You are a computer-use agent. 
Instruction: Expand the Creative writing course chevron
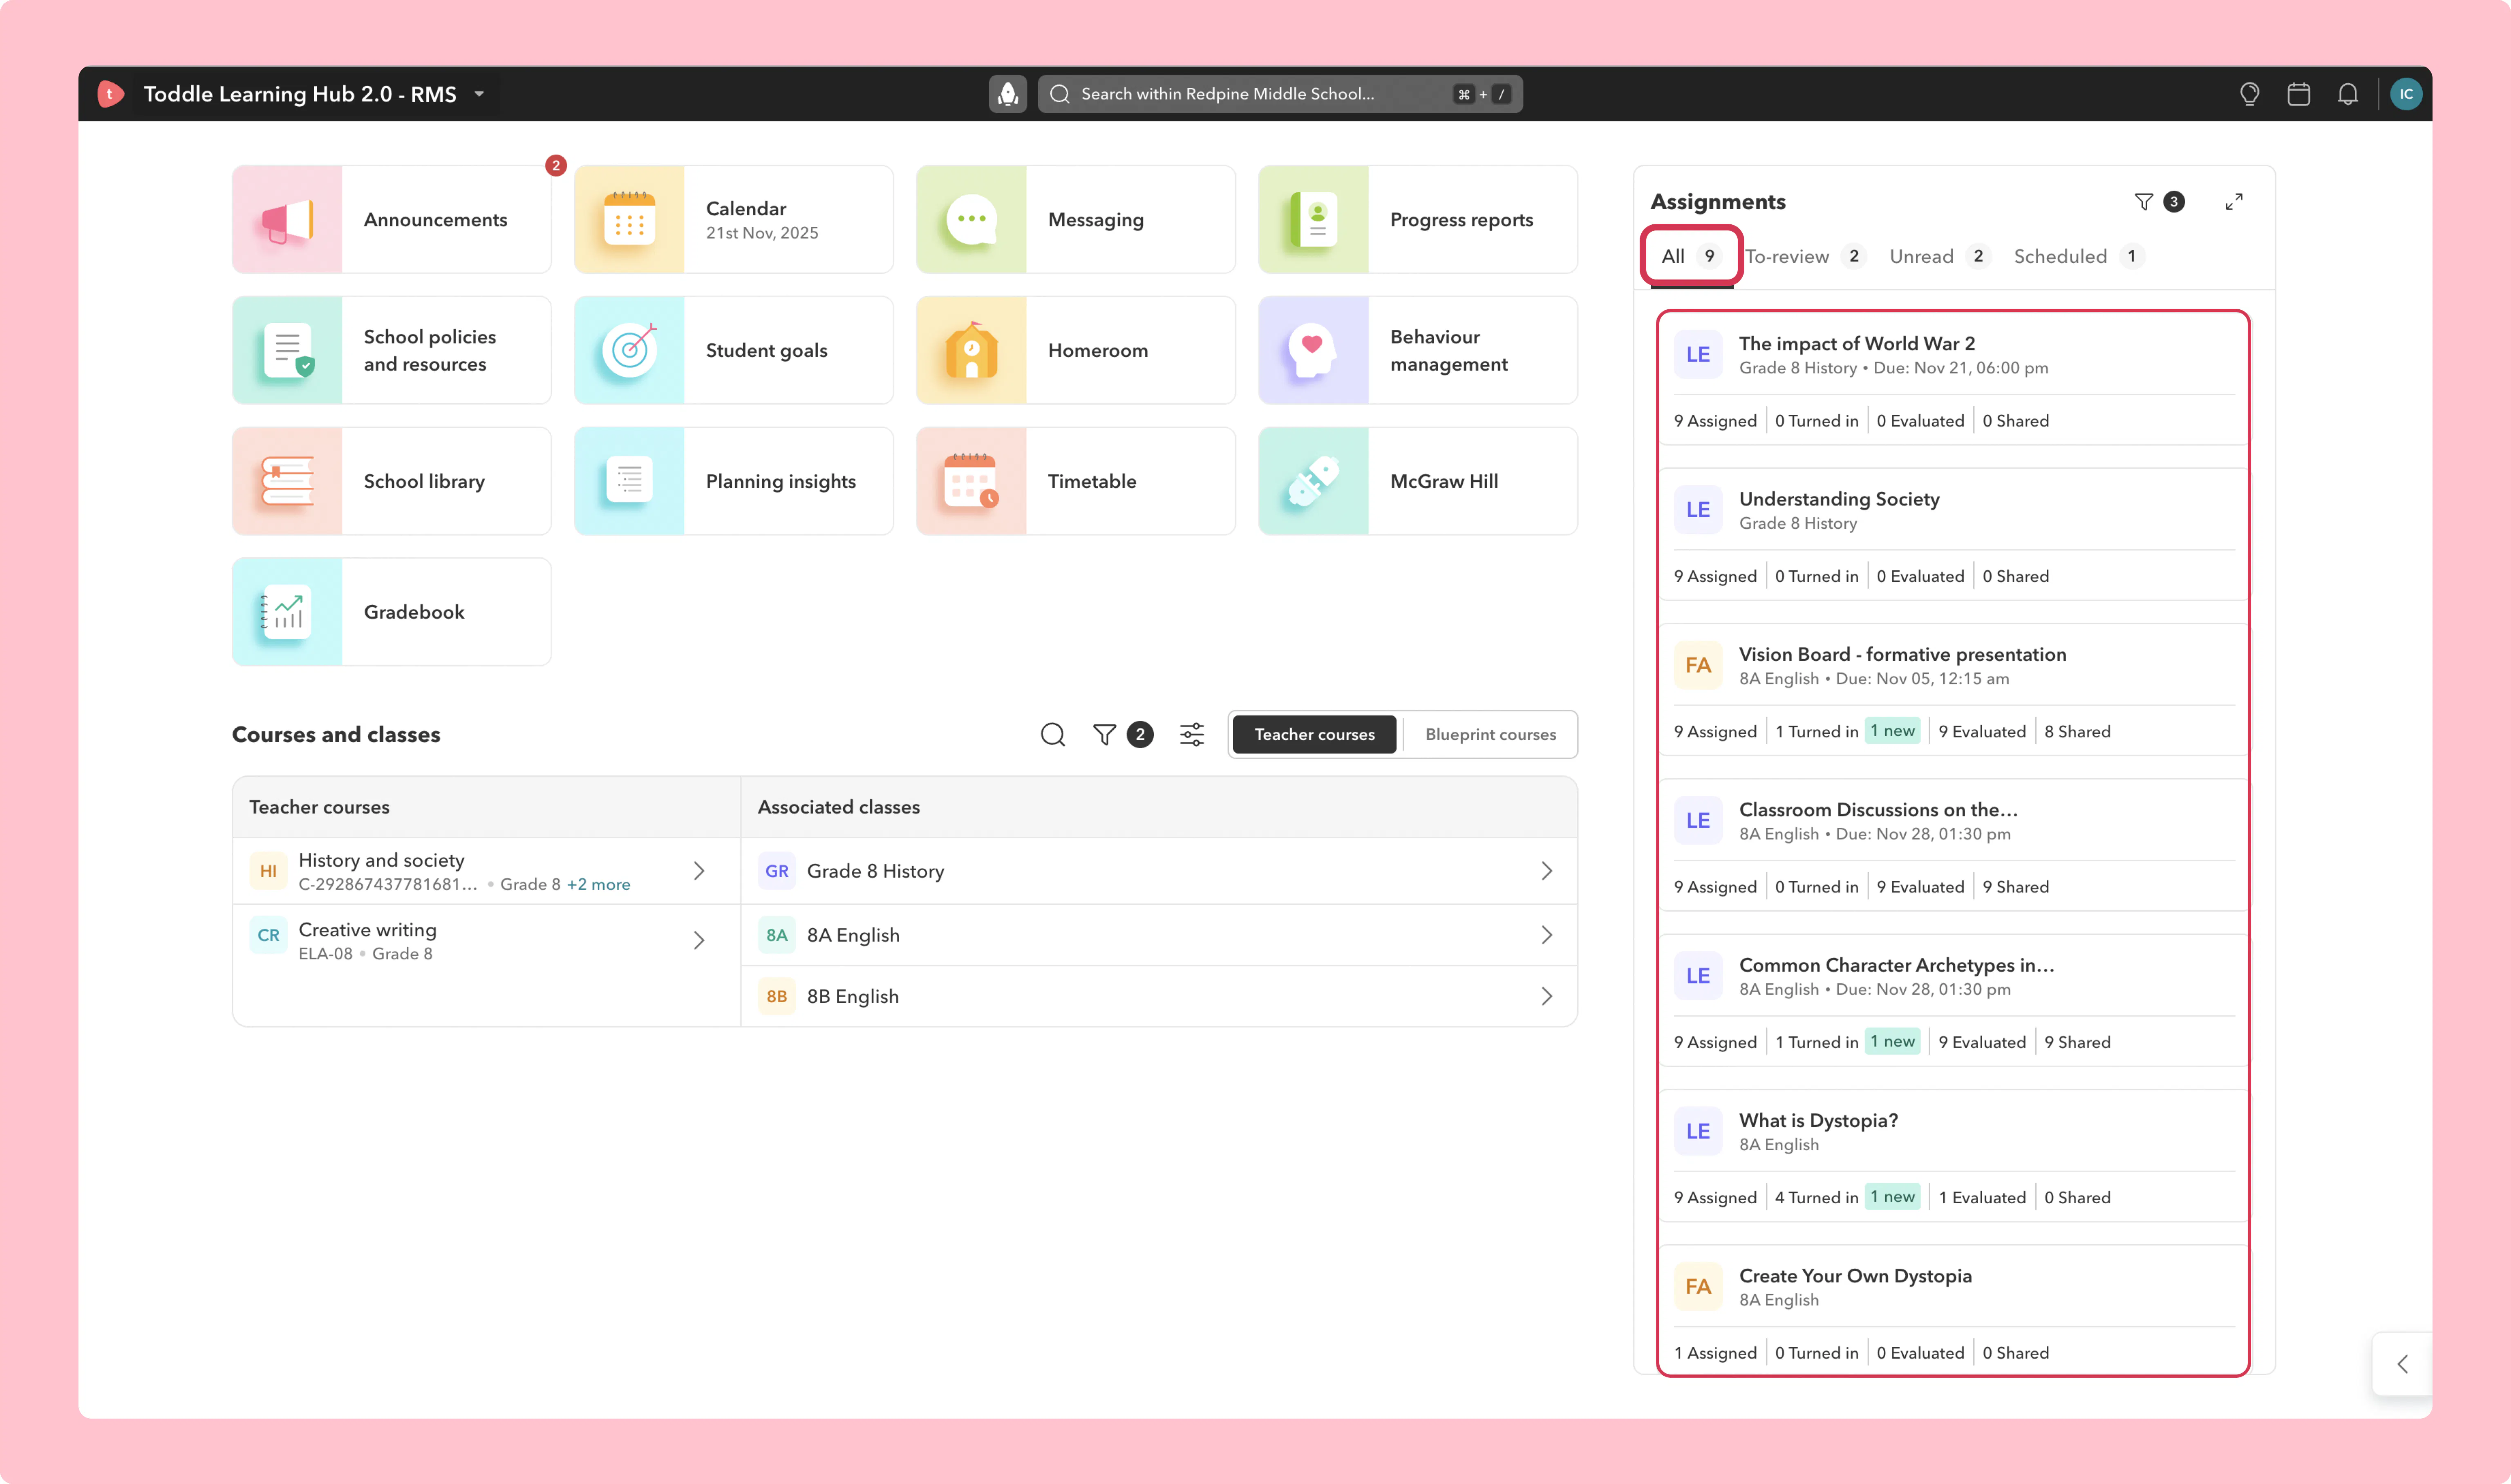[x=699, y=940]
